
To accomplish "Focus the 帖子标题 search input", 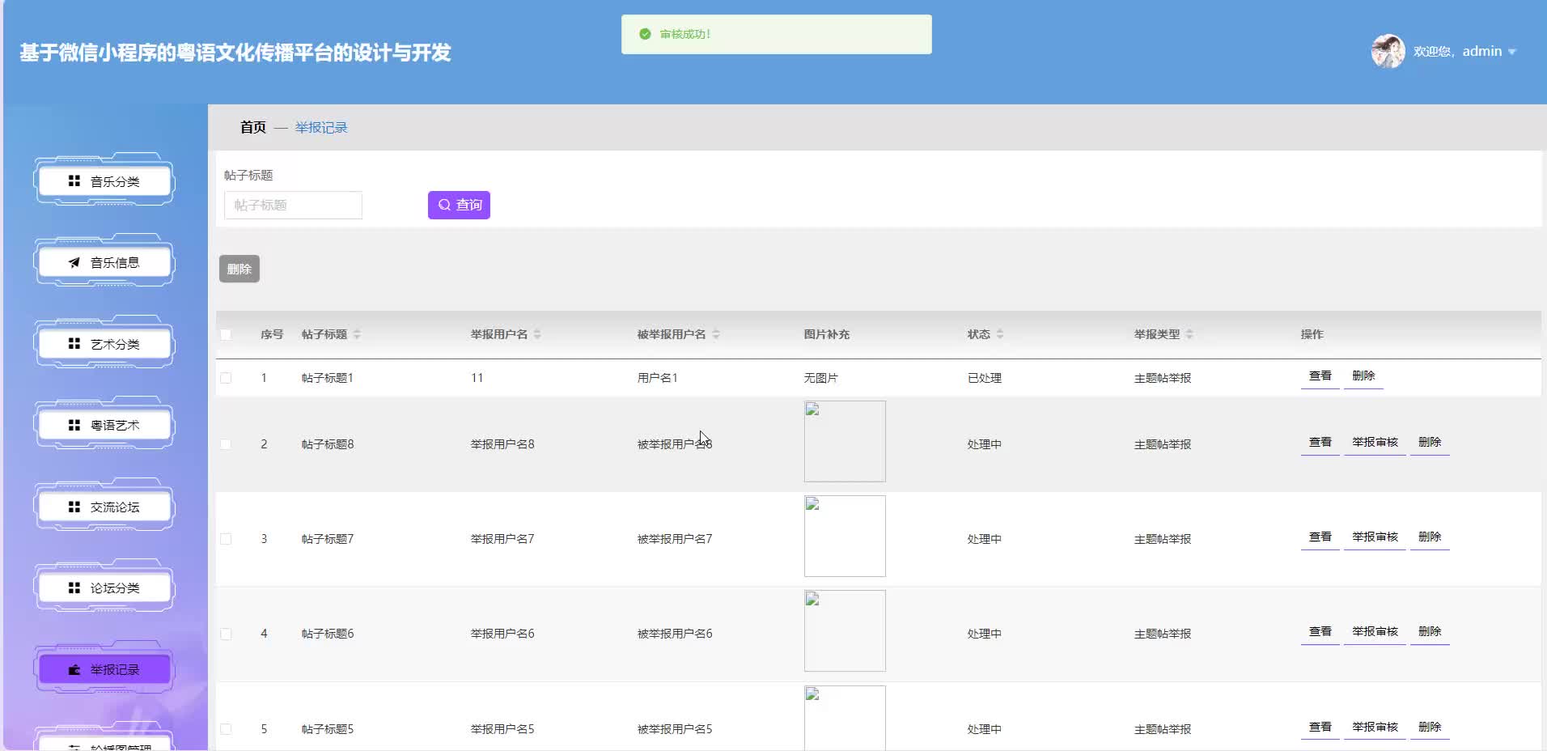I will pos(293,205).
